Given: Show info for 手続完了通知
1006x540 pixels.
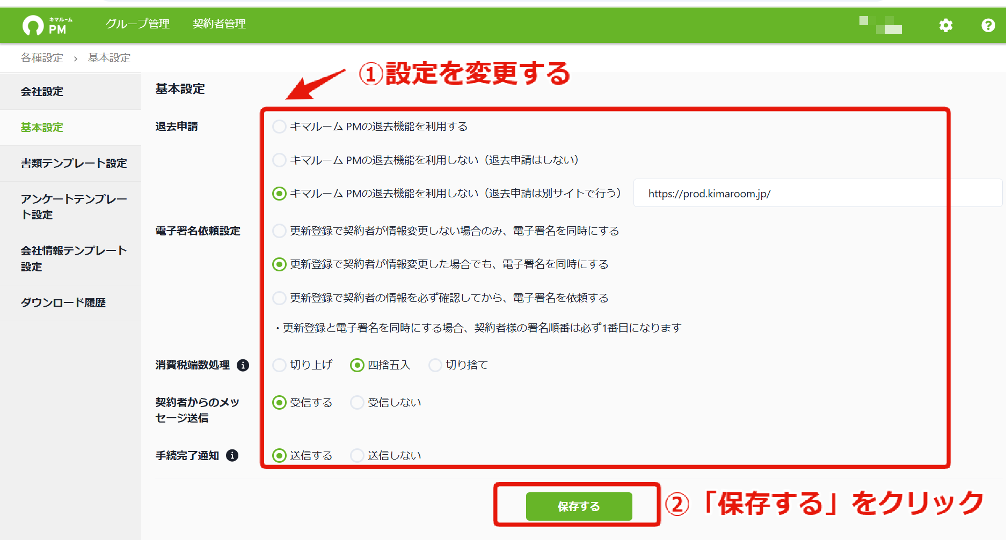Looking at the screenshot, I should coord(232,455).
